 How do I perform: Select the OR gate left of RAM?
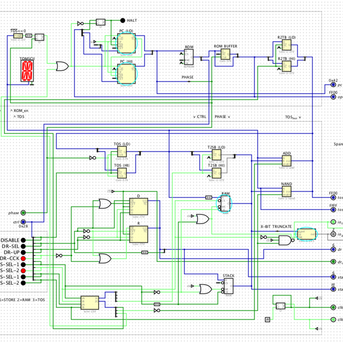pos(203,219)
